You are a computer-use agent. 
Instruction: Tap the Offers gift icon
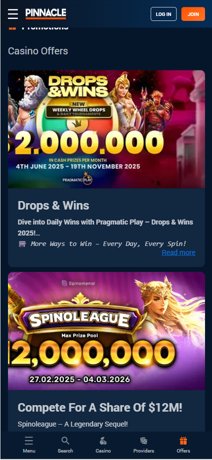pos(183,441)
